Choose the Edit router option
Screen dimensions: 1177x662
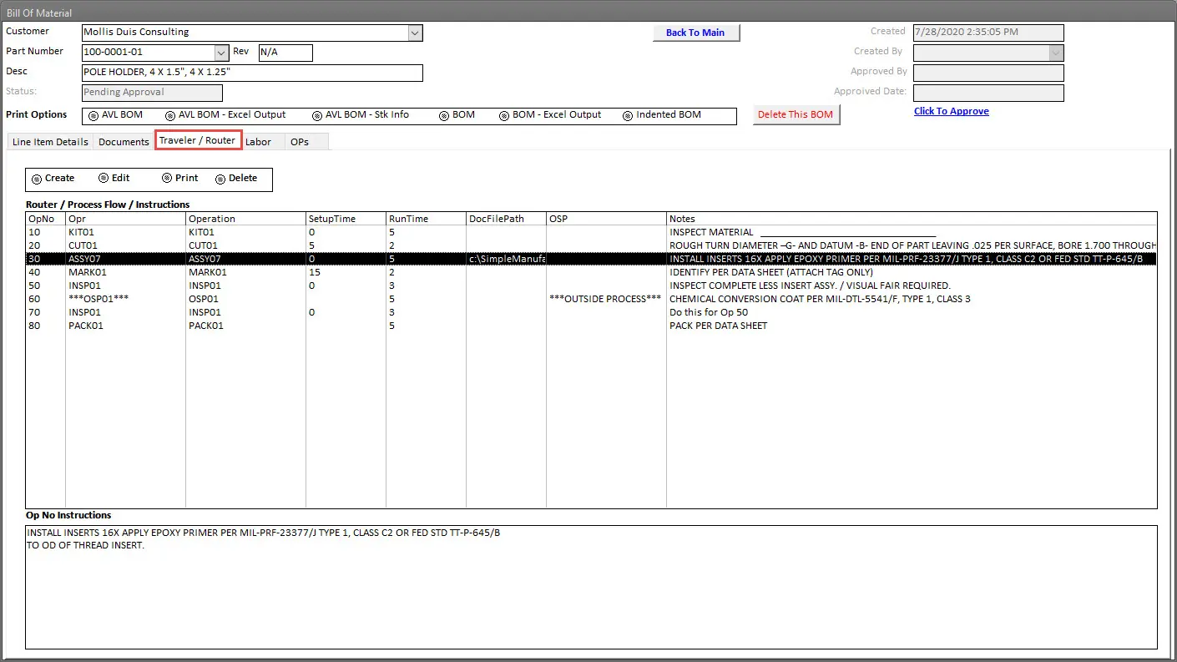click(x=104, y=179)
